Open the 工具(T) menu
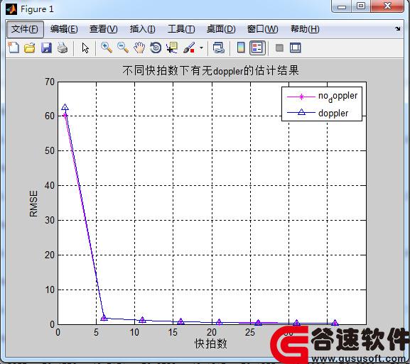Screen dimensions: 410x364 tap(181, 29)
